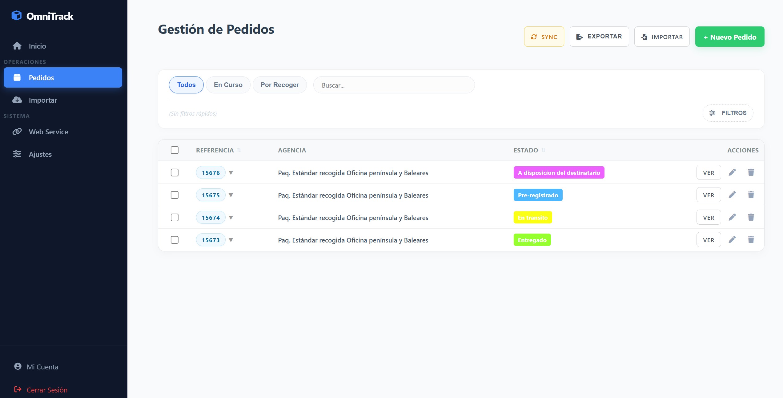Focus the Buscar search field

click(394, 85)
